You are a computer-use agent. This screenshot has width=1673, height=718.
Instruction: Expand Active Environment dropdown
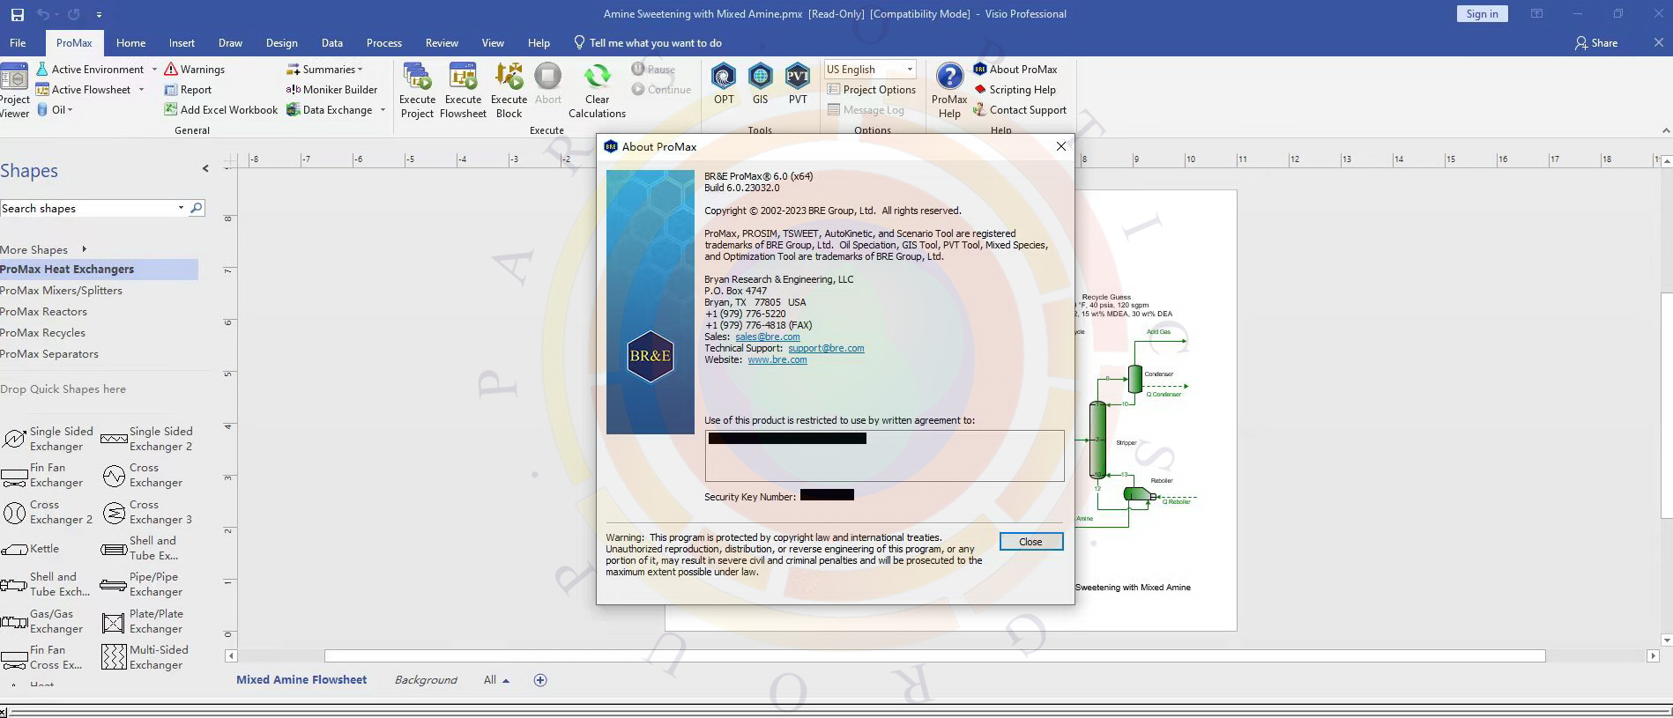point(154,69)
